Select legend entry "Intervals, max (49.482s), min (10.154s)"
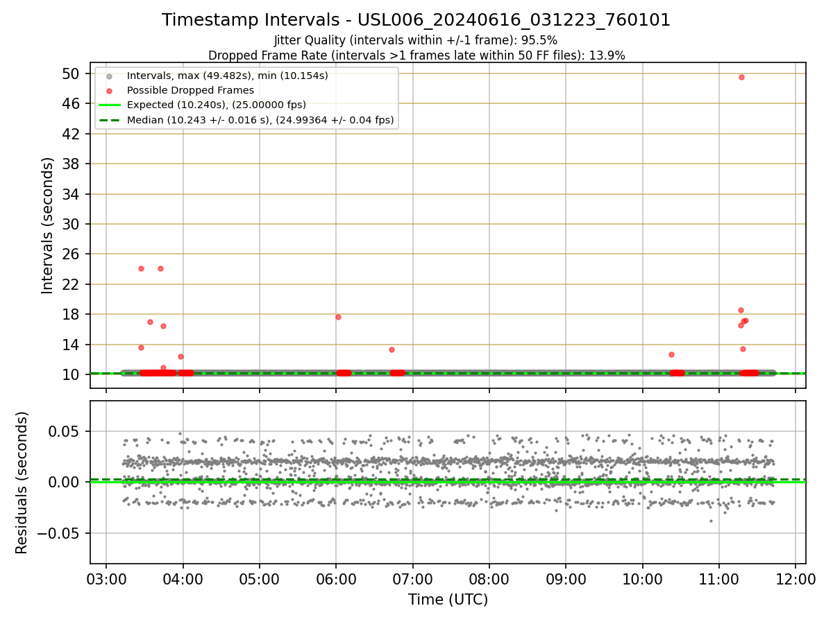This screenshot has height=624, width=833. (x=228, y=76)
